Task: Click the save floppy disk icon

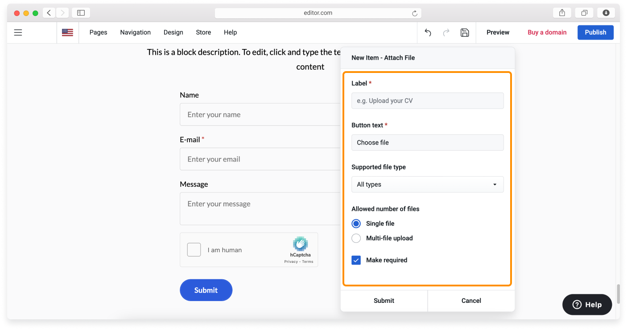Action: coord(465,32)
